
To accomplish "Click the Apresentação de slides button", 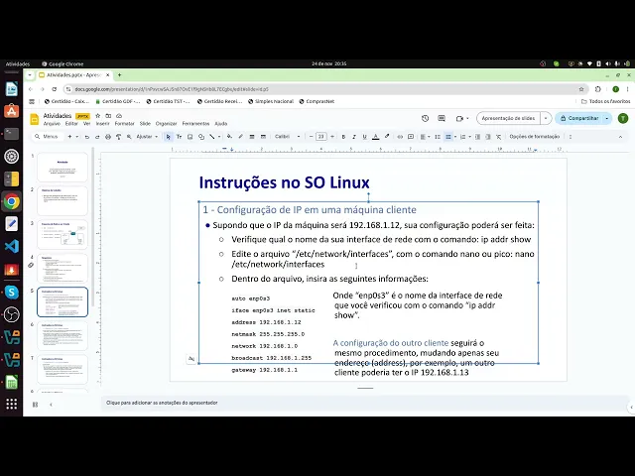I will tap(508, 118).
